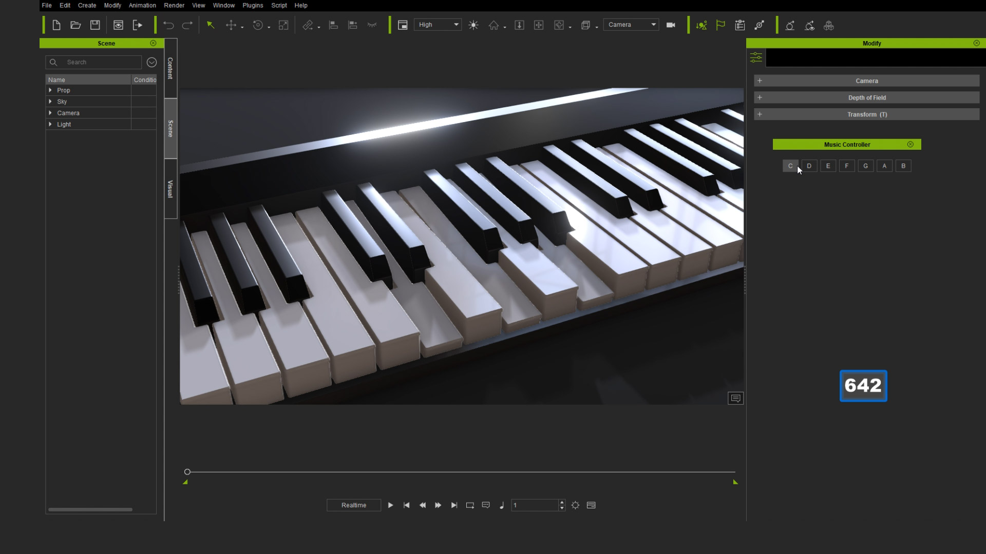Click the green flag icon
Screen dimensions: 986x554
(x=720, y=25)
